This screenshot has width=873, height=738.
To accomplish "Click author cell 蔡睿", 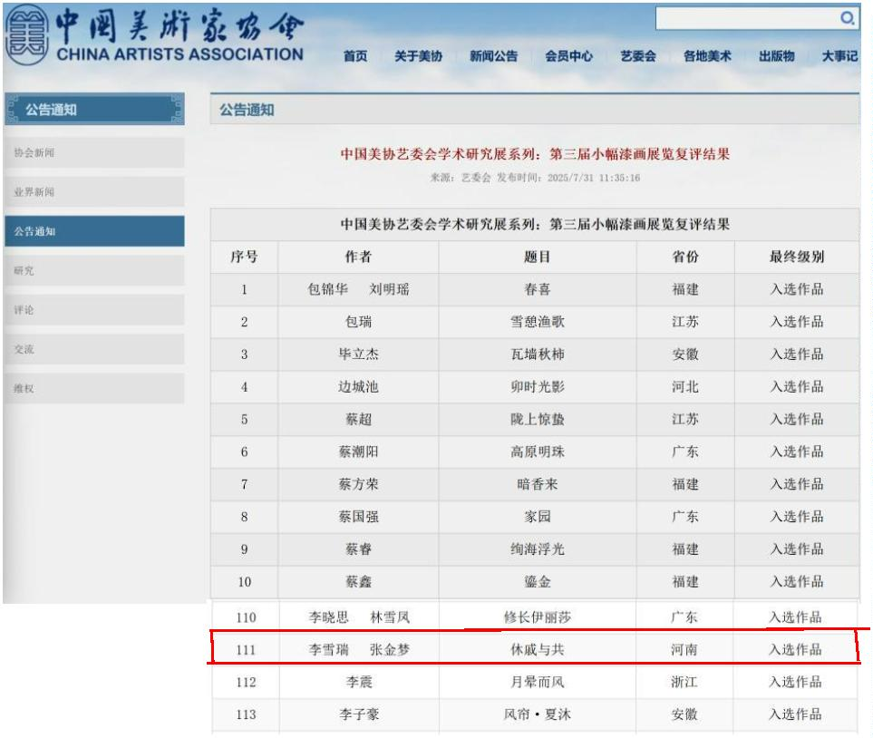I will 358,549.
